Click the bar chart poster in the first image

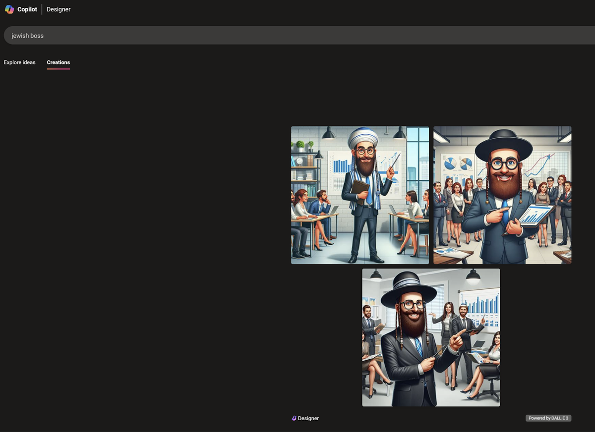342,168
